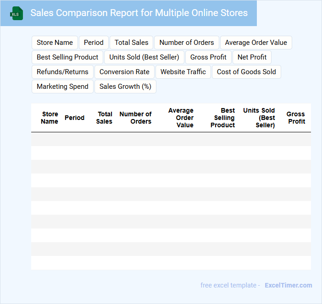
Task: Click the Average Order Value tag
Action: [x=256, y=43]
